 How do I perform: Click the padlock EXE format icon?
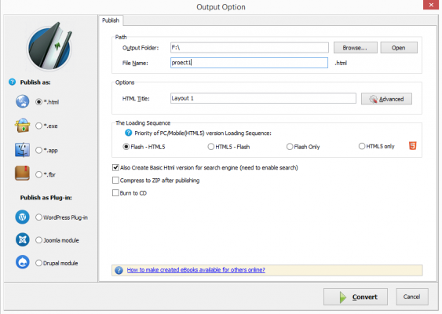pos(22,126)
